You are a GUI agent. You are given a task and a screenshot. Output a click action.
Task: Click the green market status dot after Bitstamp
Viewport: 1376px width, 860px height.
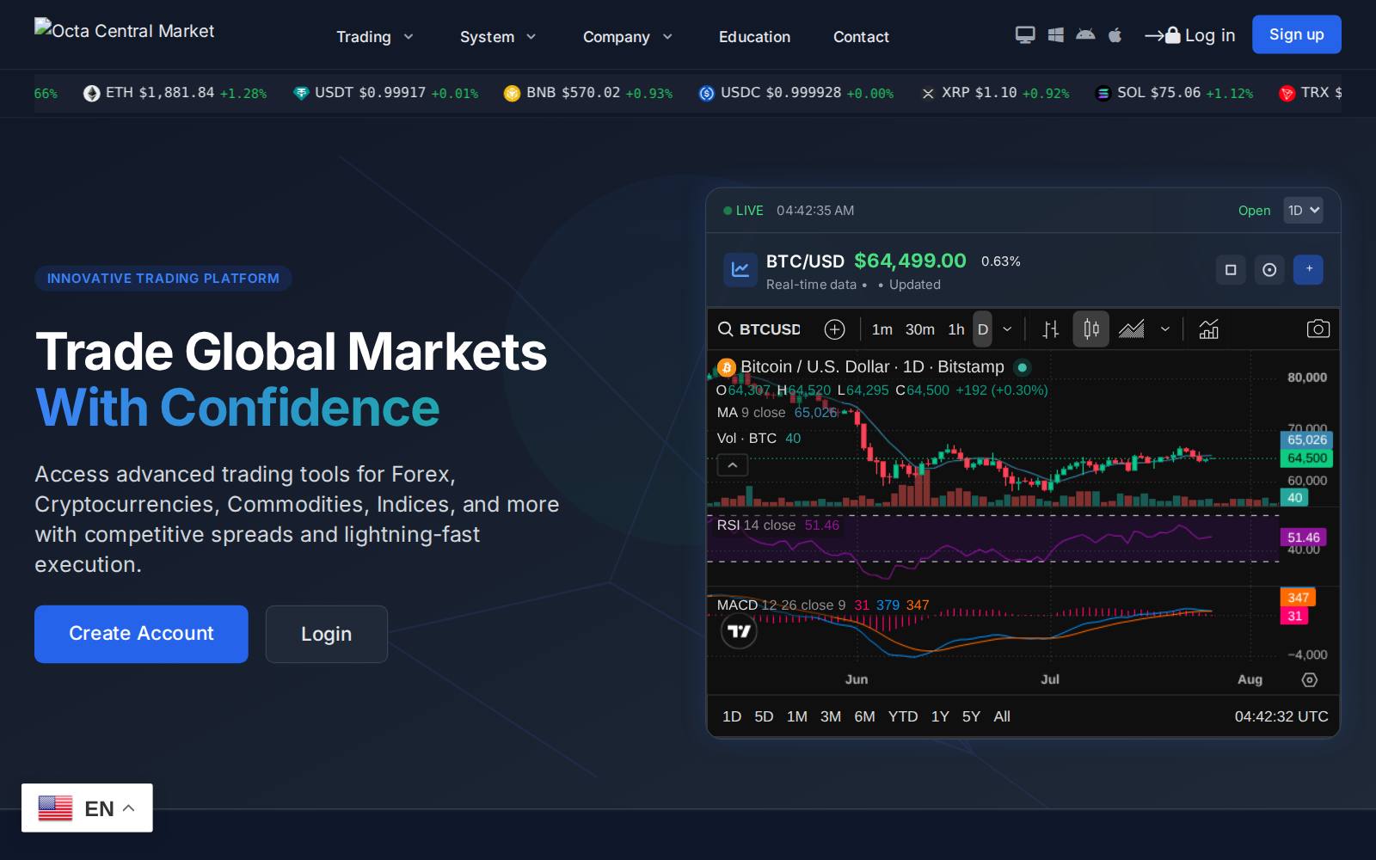coord(1022,367)
